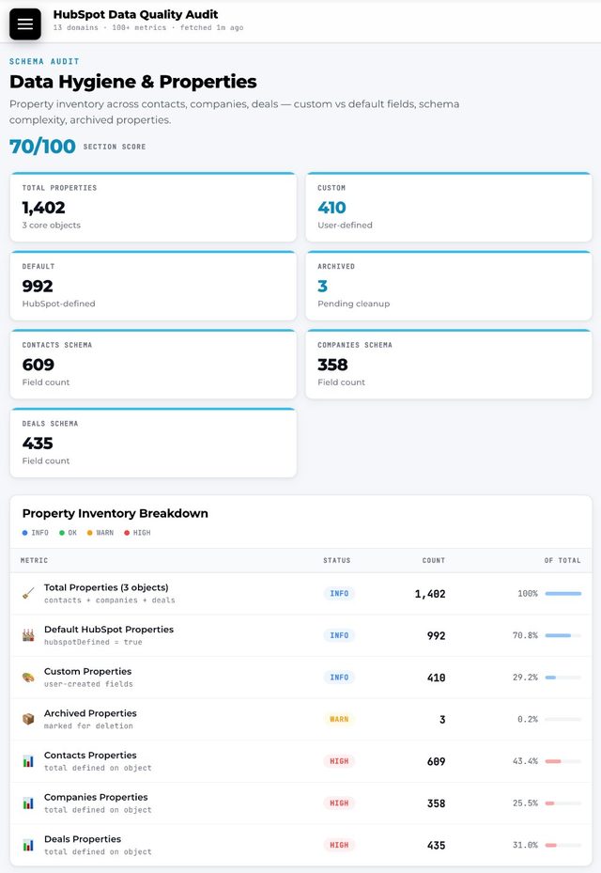This screenshot has width=601, height=873.
Task: Click the INFO badge for Default HubSpot Properties
Action: click(x=339, y=635)
